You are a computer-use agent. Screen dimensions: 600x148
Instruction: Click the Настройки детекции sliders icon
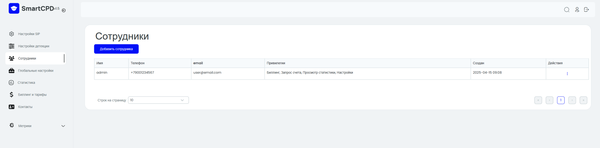[x=11, y=46]
